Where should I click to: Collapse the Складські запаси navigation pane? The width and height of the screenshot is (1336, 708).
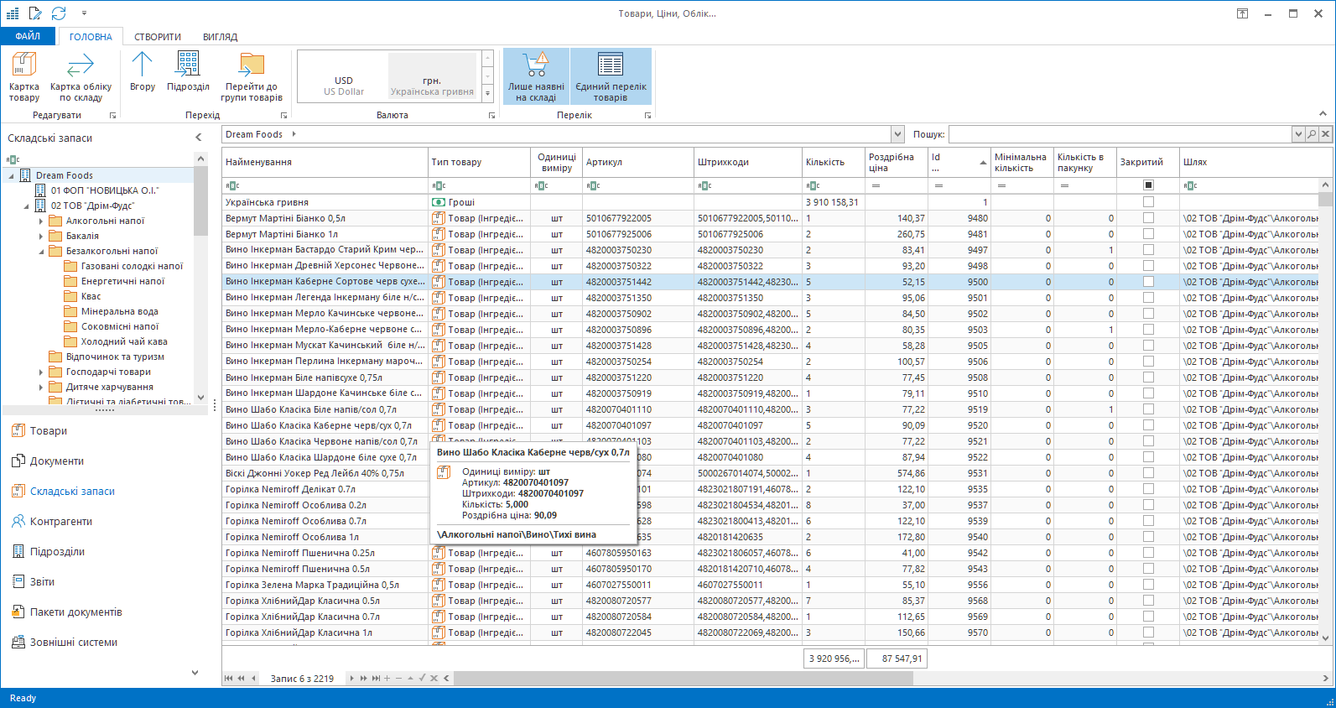click(x=199, y=138)
